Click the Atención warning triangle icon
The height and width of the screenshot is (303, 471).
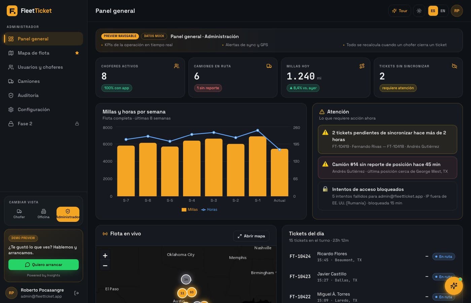(322, 112)
